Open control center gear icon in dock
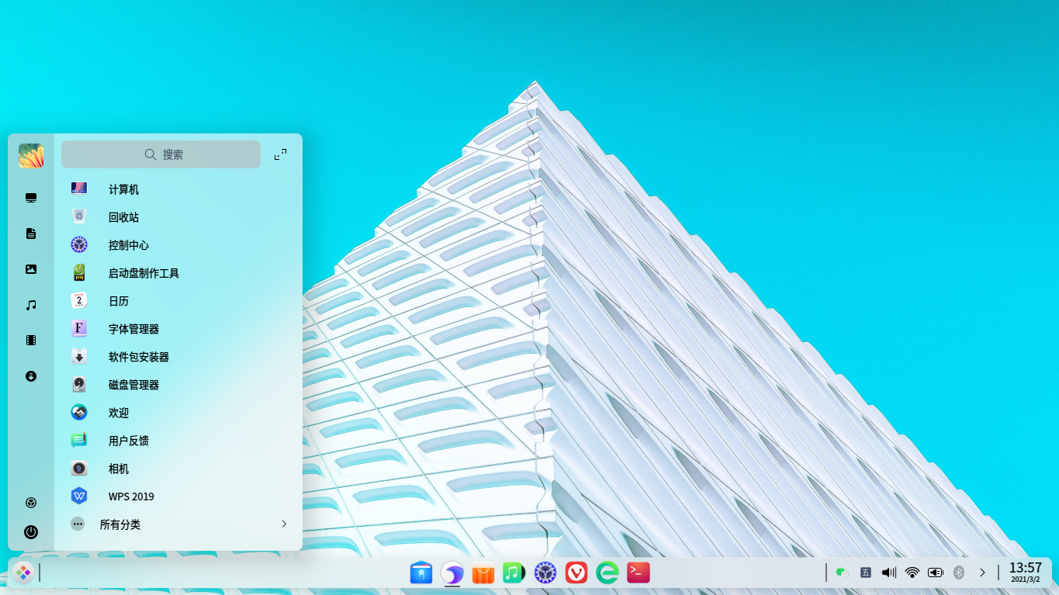Viewport: 1059px width, 595px height. [x=545, y=573]
